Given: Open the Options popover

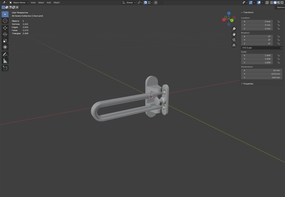Looking at the screenshot, I should (x=280, y=7).
